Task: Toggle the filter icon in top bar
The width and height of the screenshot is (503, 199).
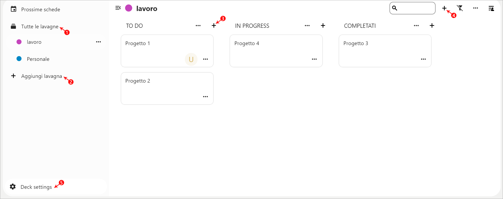Action: point(460,8)
